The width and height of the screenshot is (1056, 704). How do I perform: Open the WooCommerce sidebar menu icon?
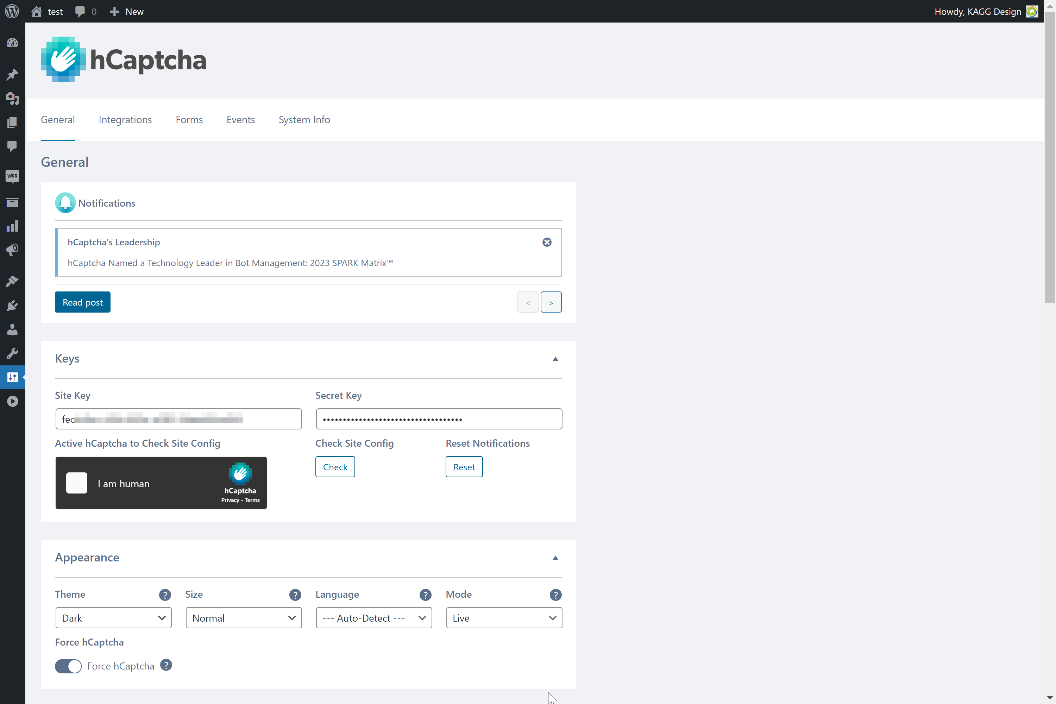click(x=12, y=176)
